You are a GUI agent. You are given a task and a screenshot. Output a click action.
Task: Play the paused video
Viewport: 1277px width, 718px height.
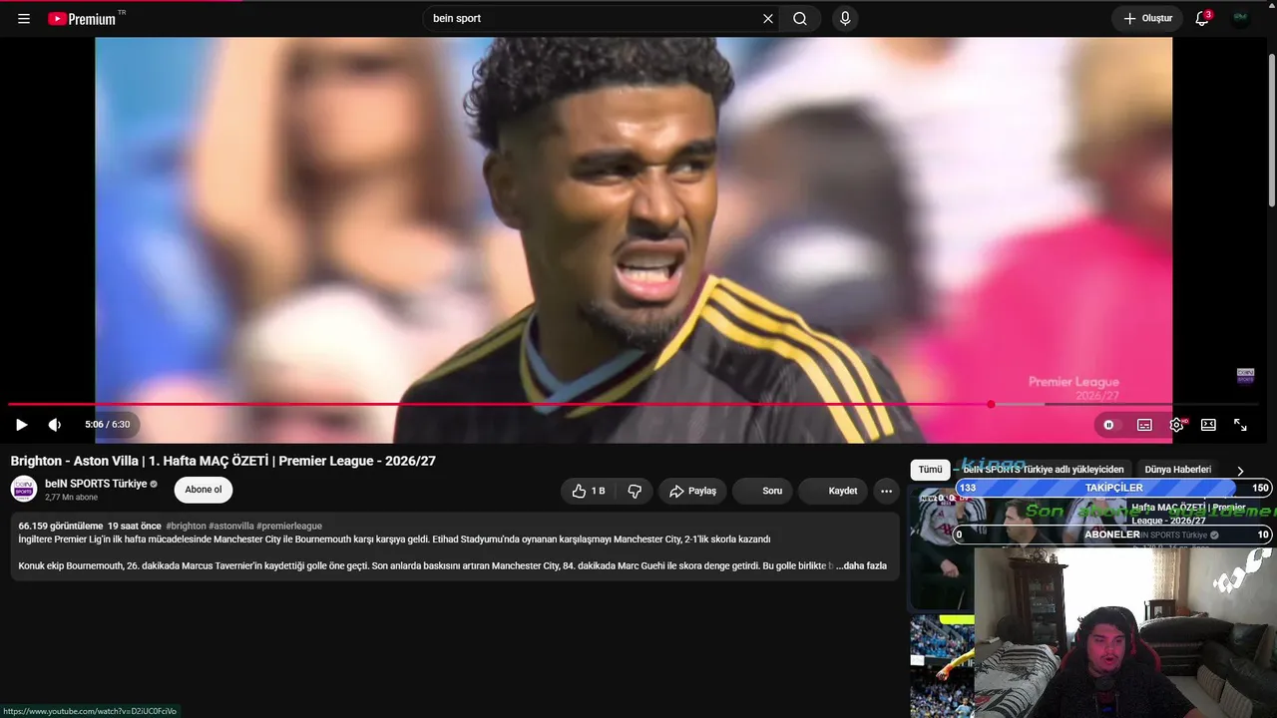[21, 425]
